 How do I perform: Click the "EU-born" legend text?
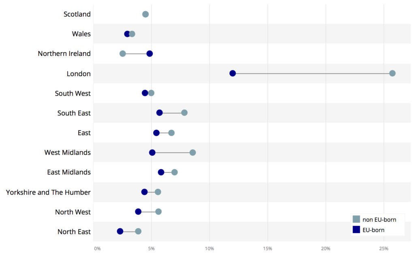[x=373, y=230]
